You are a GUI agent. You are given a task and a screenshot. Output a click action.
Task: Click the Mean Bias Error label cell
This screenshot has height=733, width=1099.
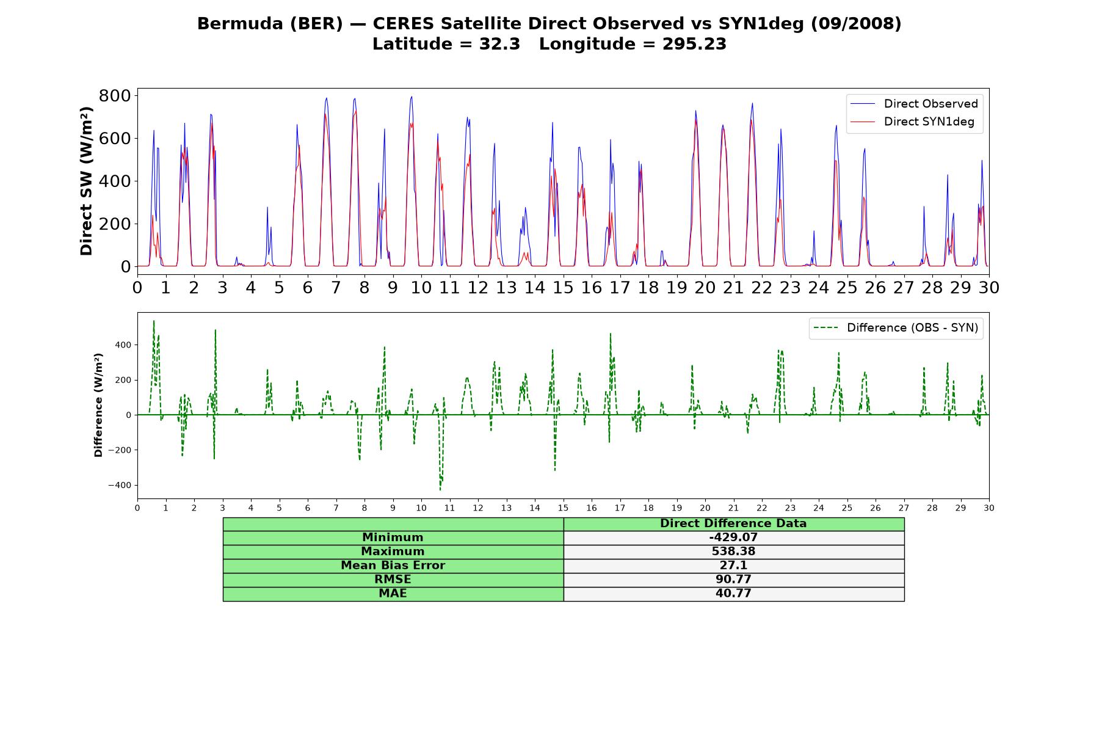(393, 566)
